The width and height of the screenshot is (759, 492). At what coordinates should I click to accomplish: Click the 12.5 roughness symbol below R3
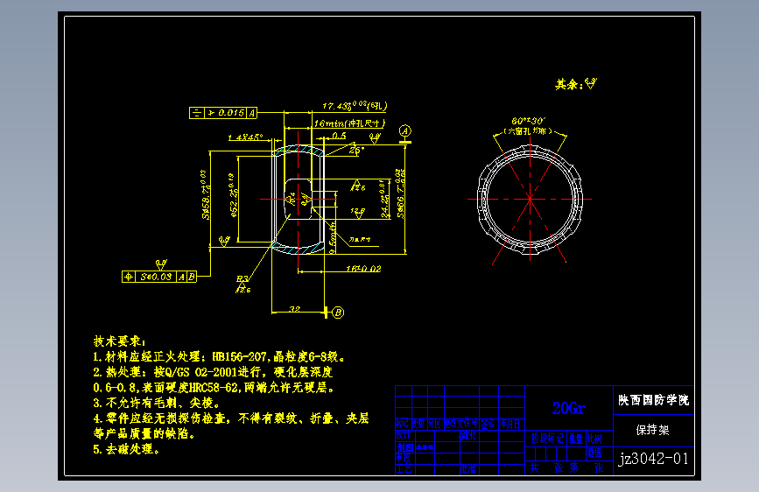[243, 289]
